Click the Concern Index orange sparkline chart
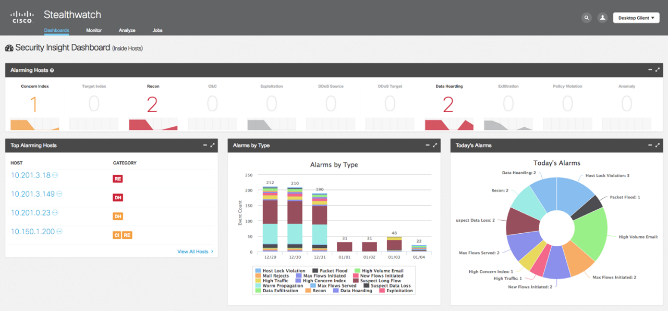This screenshot has width=668, height=311. tap(35, 124)
